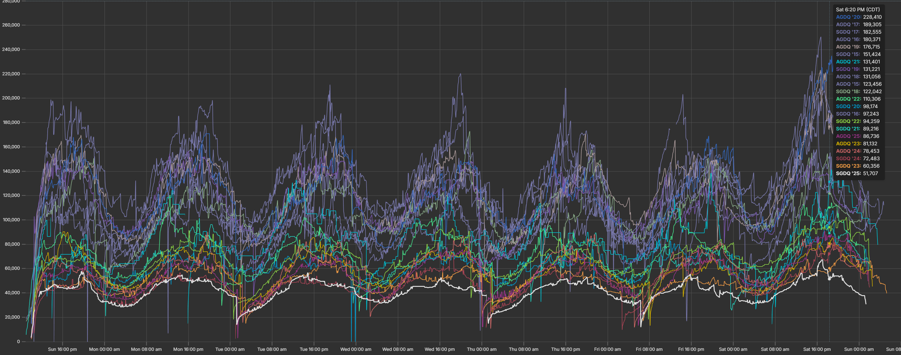Select the SGDQ '18 tooltip entry

[x=859, y=91]
